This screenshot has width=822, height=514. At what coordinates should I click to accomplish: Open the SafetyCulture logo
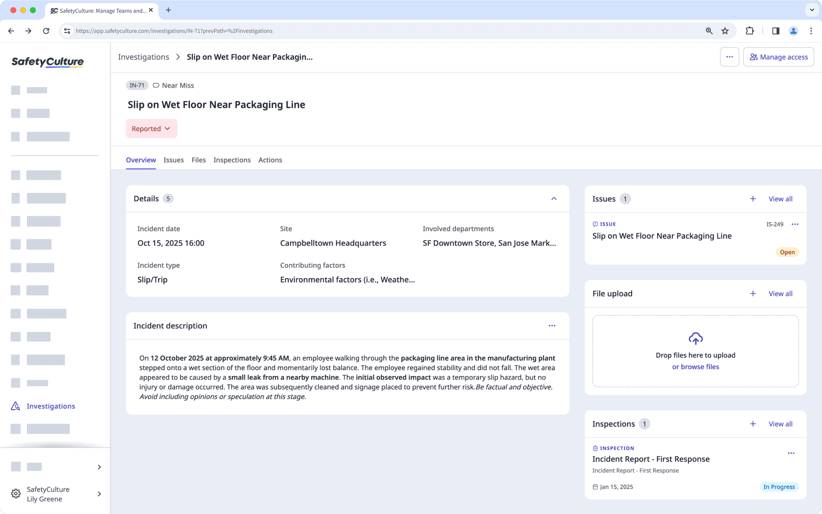click(x=47, y=62)
